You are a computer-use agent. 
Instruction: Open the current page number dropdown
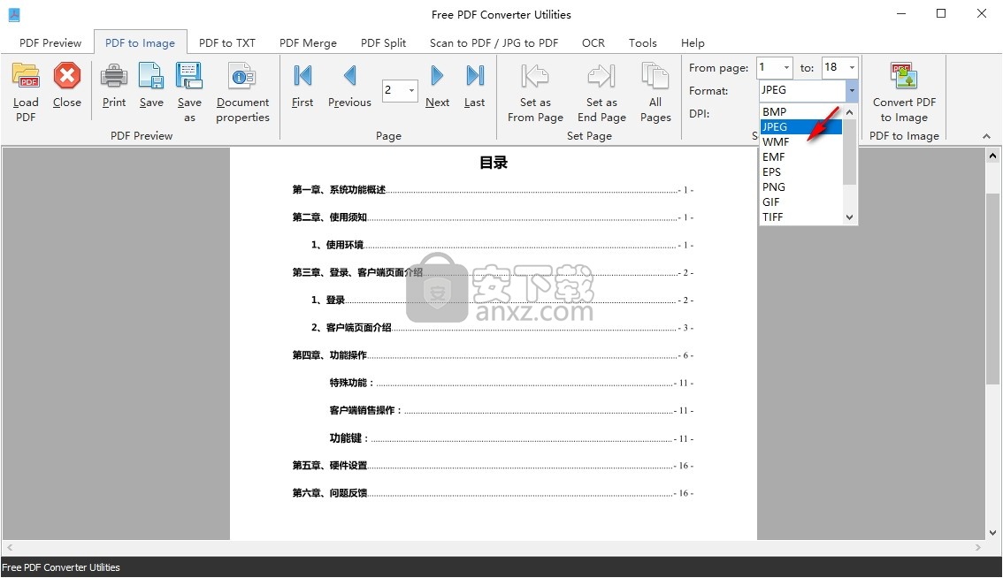(411, 90)
